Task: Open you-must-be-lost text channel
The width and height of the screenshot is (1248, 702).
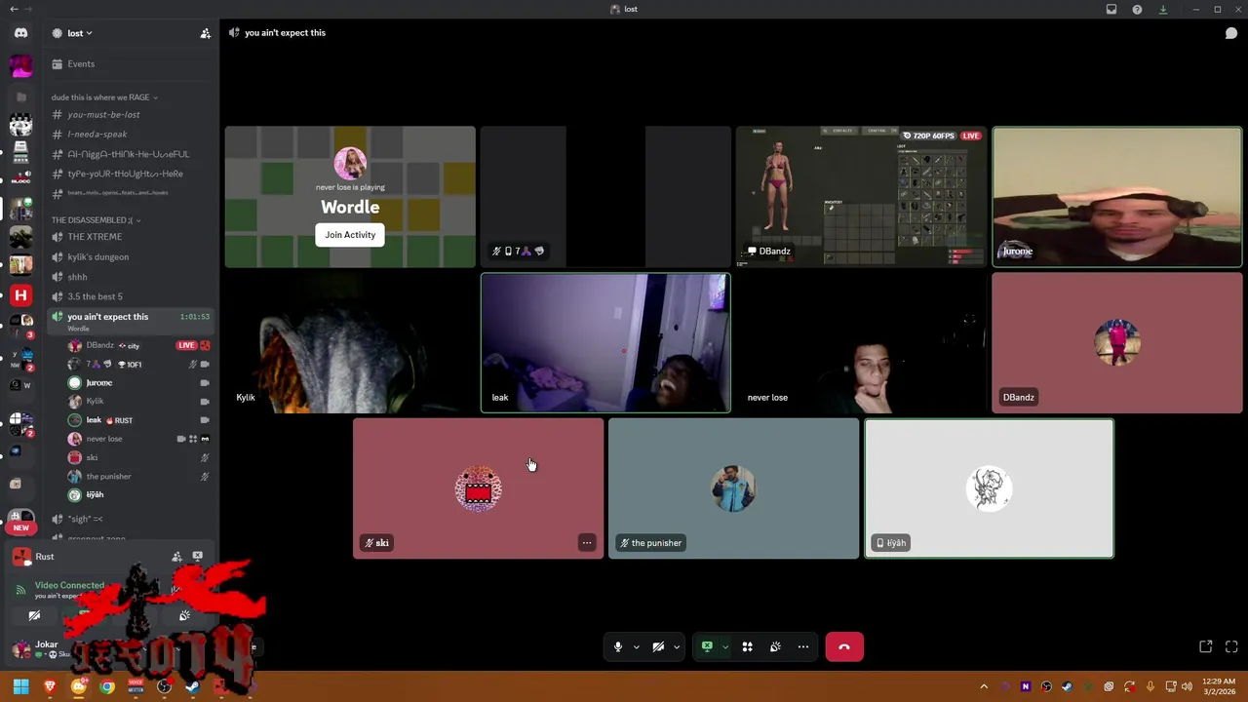Action: tap(130, 115)
